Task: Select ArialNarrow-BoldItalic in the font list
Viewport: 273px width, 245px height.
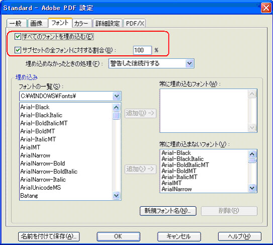Action: pos(49,171)
